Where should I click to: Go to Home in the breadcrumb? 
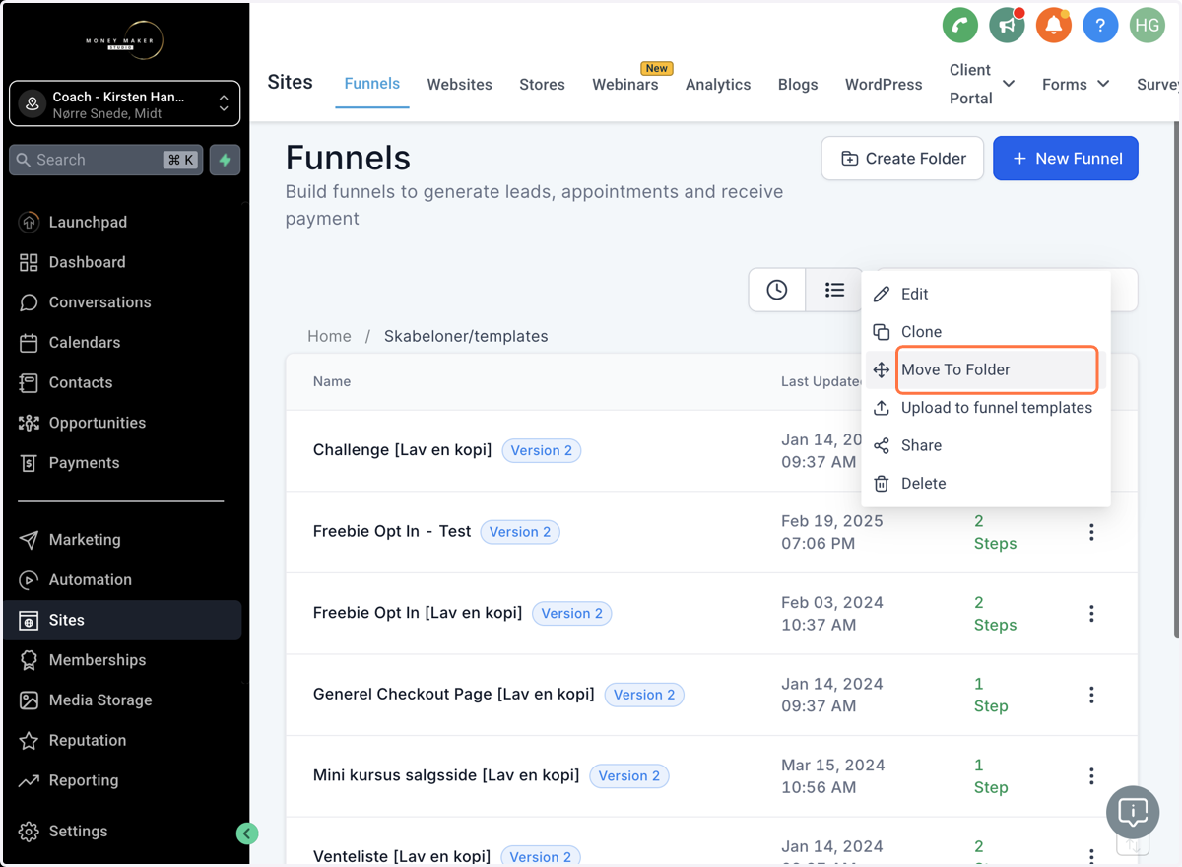[329, 336]
